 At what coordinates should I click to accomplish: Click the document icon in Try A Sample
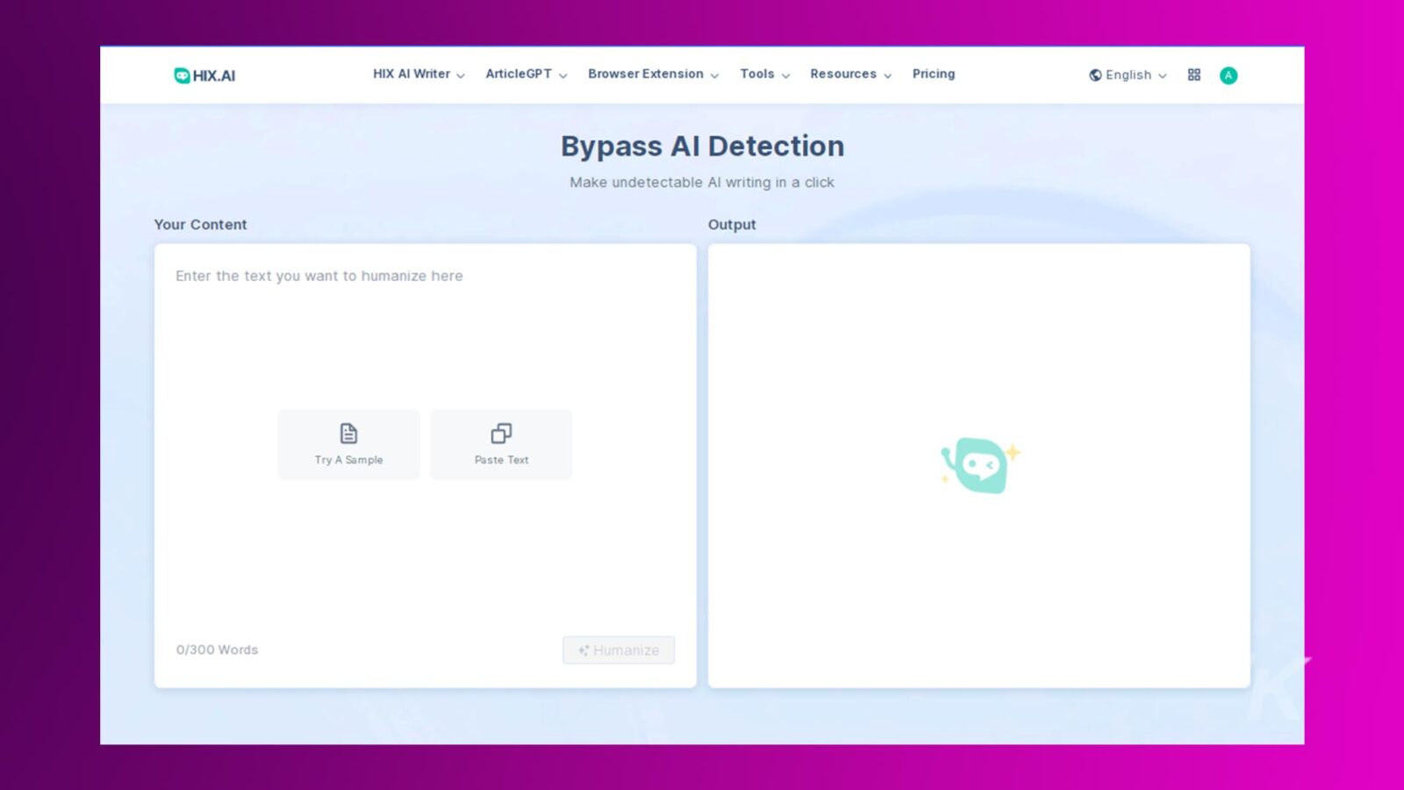[348, 434]
